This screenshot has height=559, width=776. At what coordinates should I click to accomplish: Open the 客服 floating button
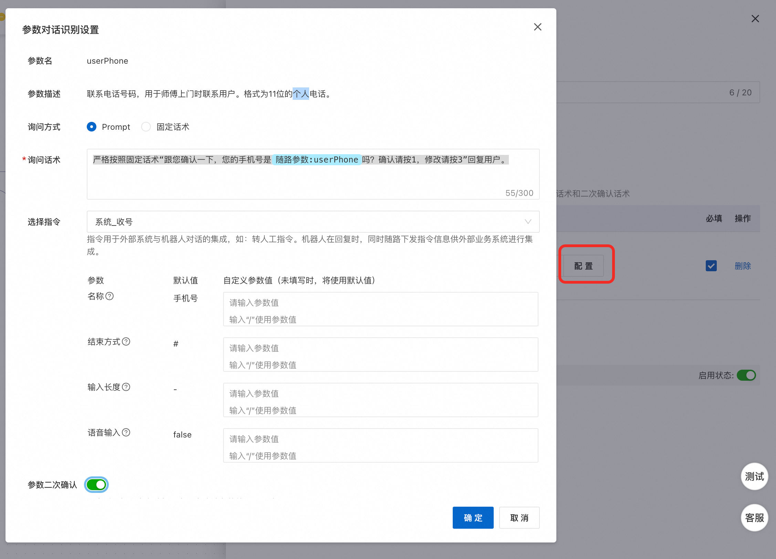tap(754, 518)
